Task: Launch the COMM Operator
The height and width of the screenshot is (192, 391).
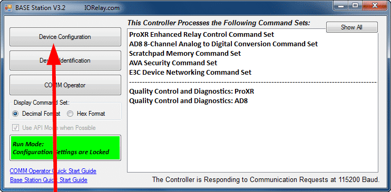Action: click(65, 85)
